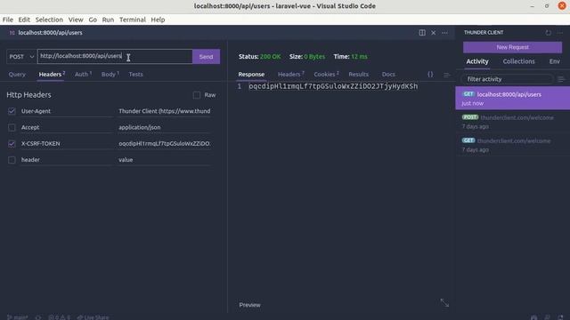This screenshot has height=320, width=570.
Task: Open the POST method dropdown
Action: (21, 57)
